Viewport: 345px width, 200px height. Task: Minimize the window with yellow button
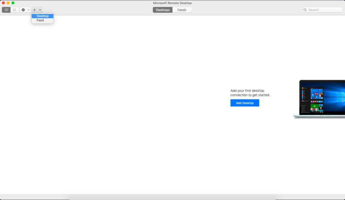click(8, 3)
